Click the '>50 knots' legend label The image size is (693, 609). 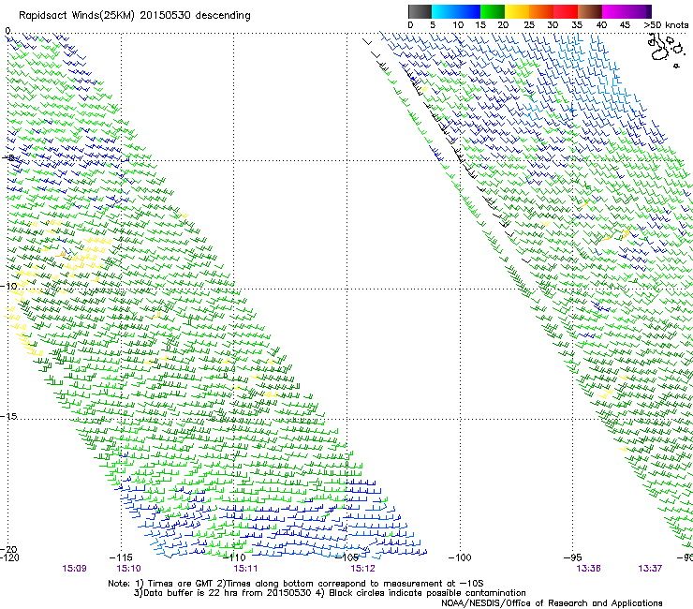666,25
